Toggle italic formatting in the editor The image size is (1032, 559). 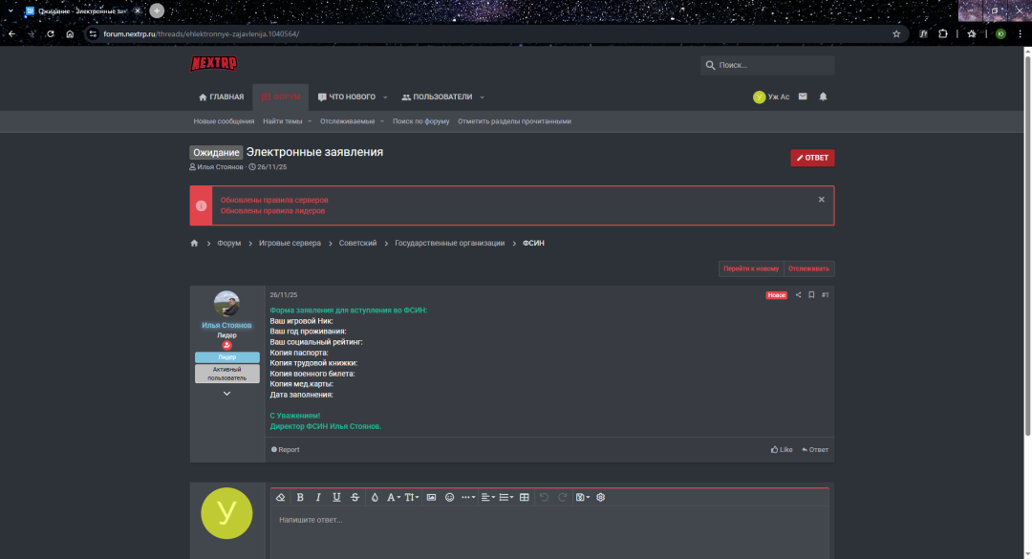[318, 498]
